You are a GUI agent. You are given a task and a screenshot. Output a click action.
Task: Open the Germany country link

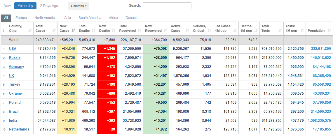click(16, 67)
